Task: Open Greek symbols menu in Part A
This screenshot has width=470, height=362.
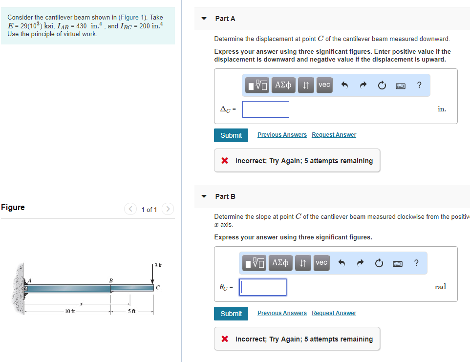Action: [283, 85]
